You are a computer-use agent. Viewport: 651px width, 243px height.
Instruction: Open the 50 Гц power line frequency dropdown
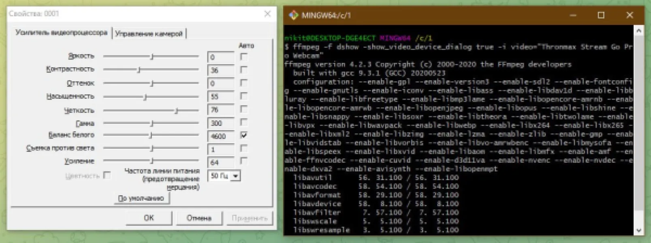[236, 176]
